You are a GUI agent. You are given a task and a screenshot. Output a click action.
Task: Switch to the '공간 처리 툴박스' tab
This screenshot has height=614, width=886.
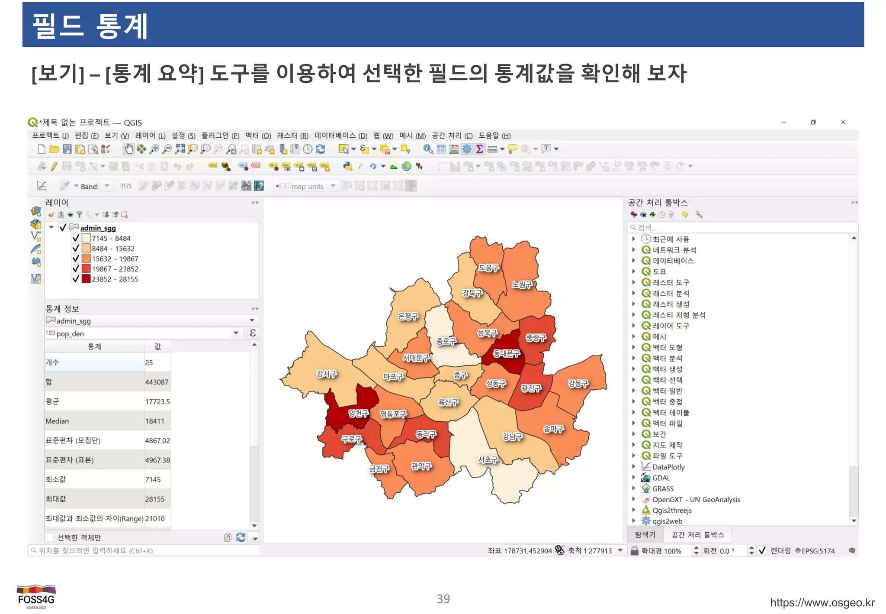(697, 535)
